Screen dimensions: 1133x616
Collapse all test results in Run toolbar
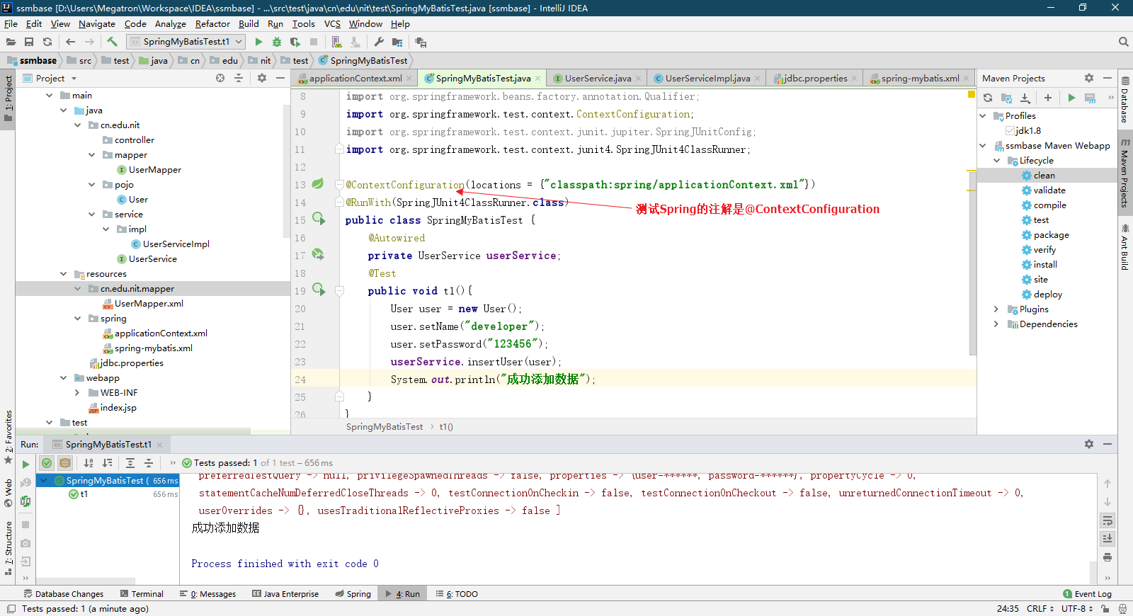(x=149, y=463)
